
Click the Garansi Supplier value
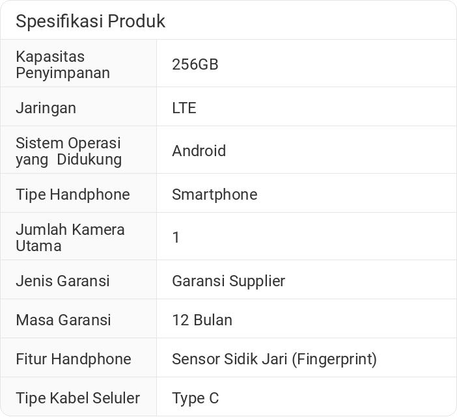pos(228,281)
